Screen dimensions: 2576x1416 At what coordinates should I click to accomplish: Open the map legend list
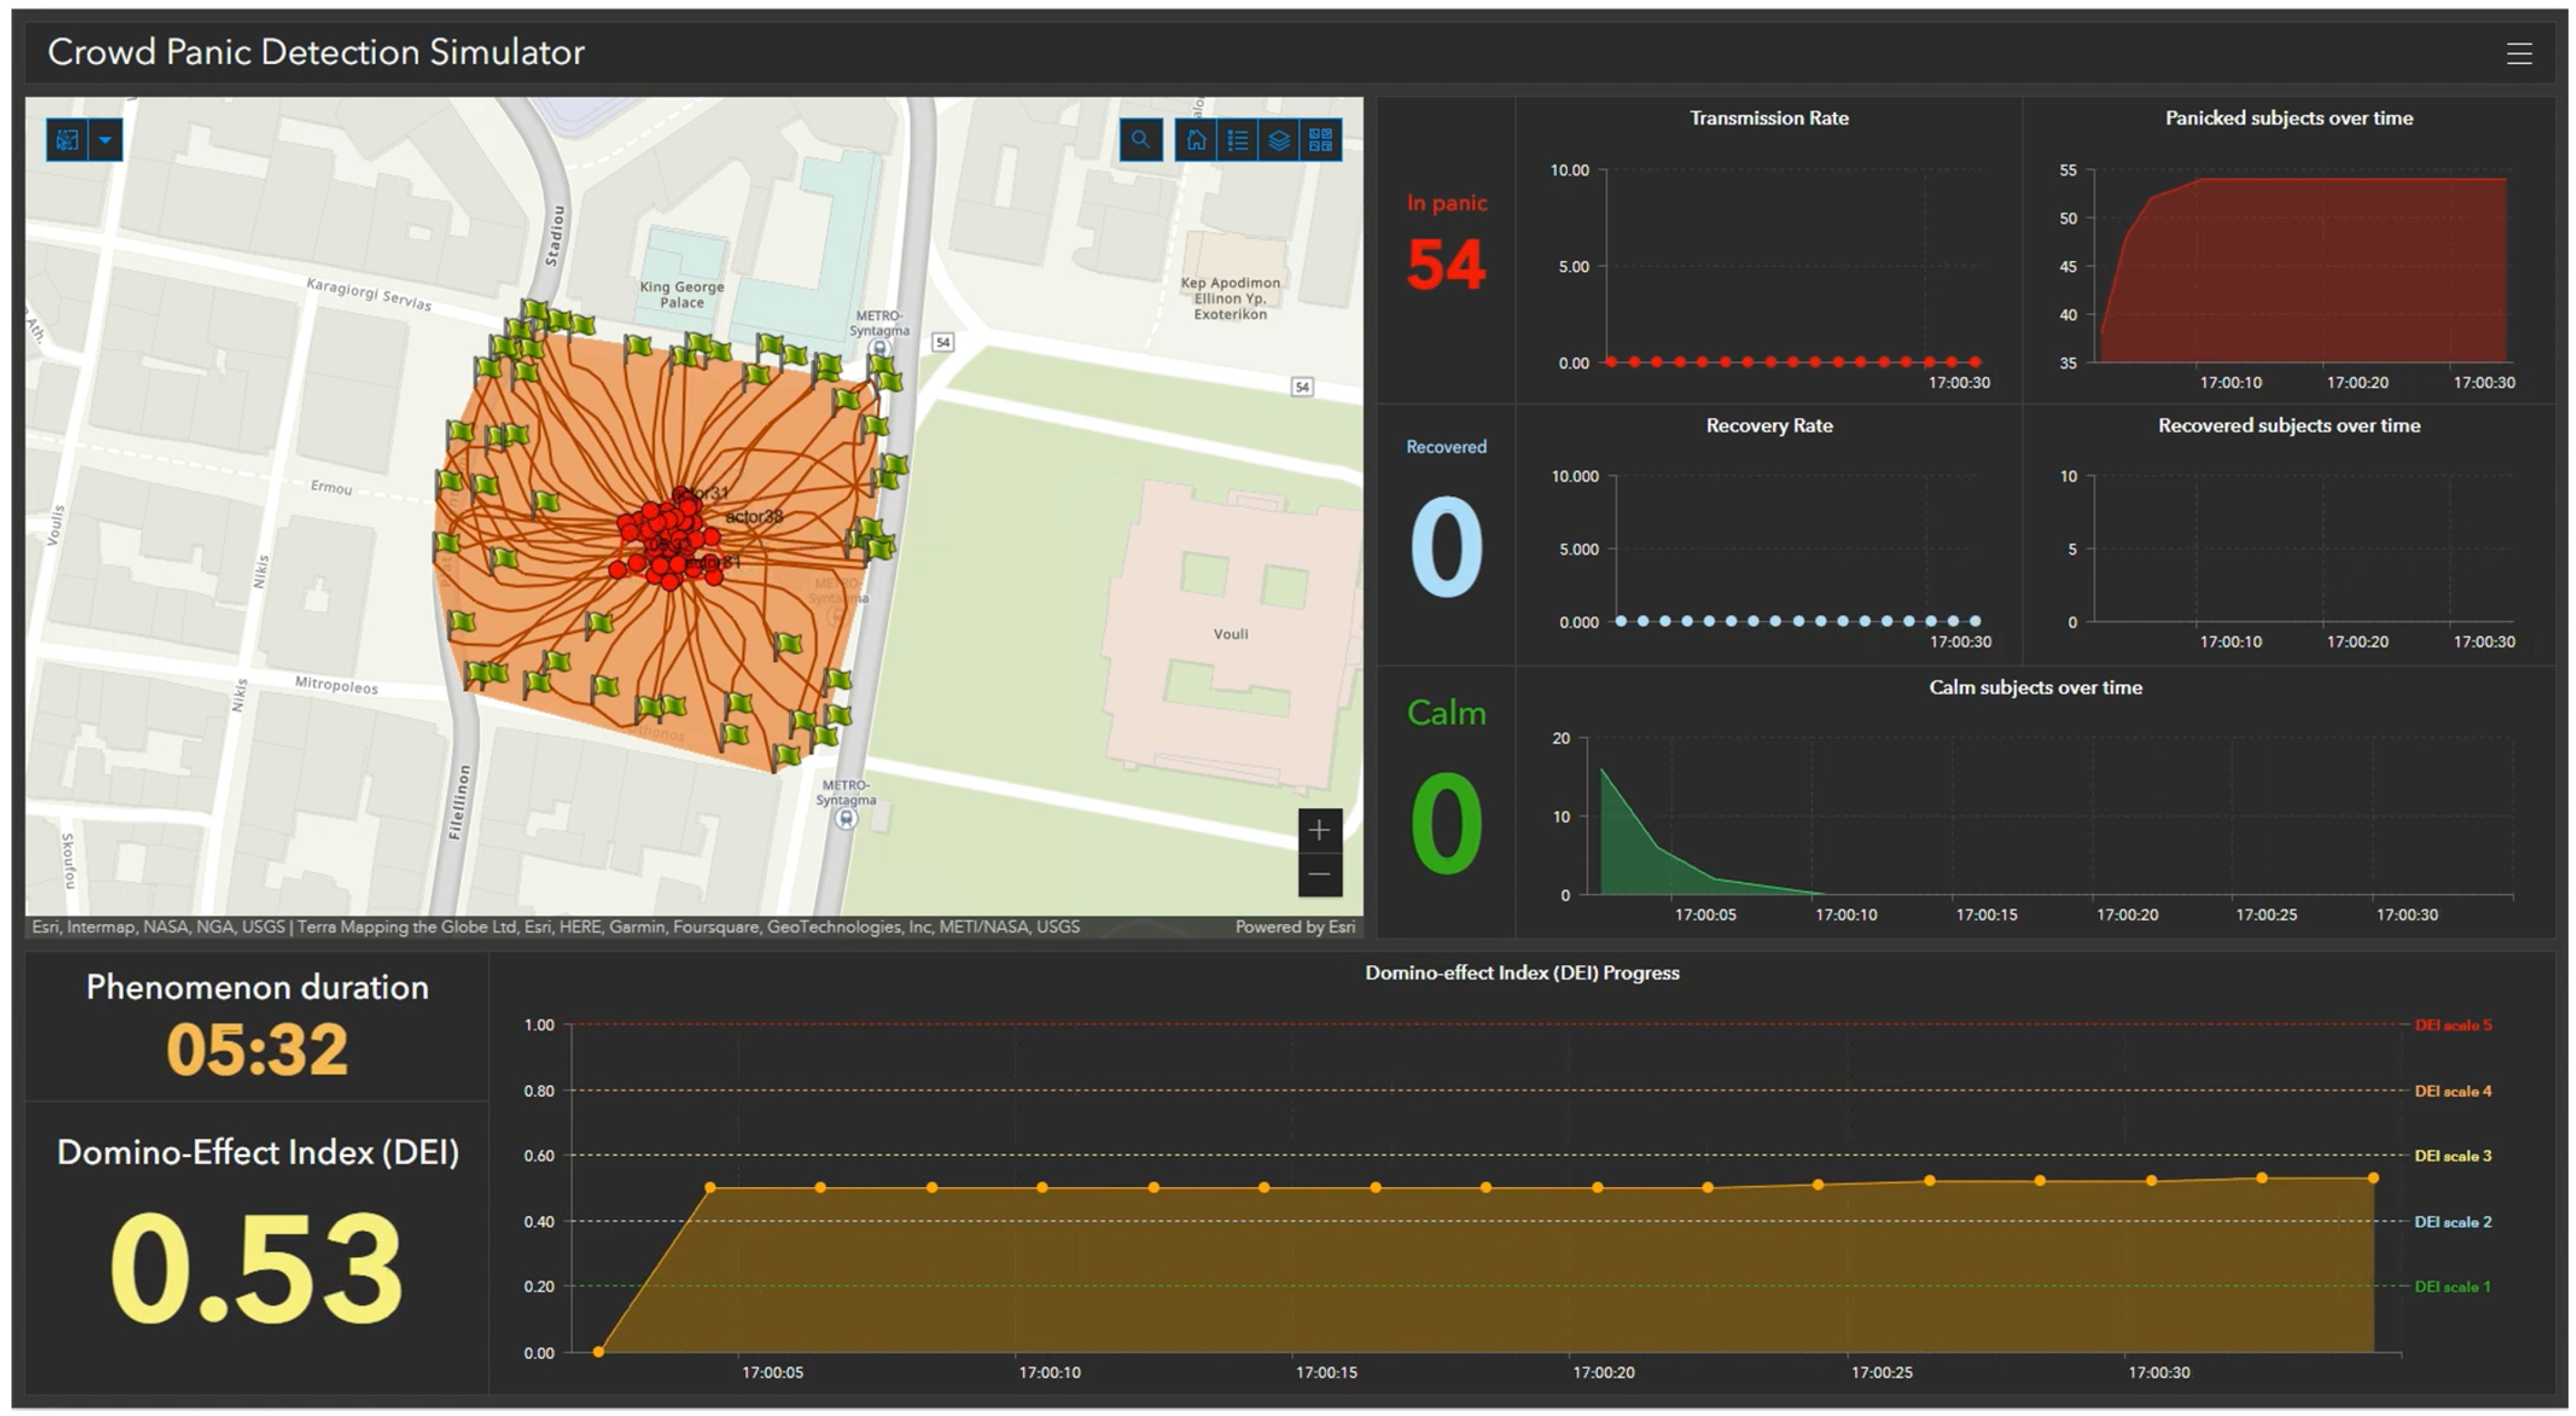1237,140
